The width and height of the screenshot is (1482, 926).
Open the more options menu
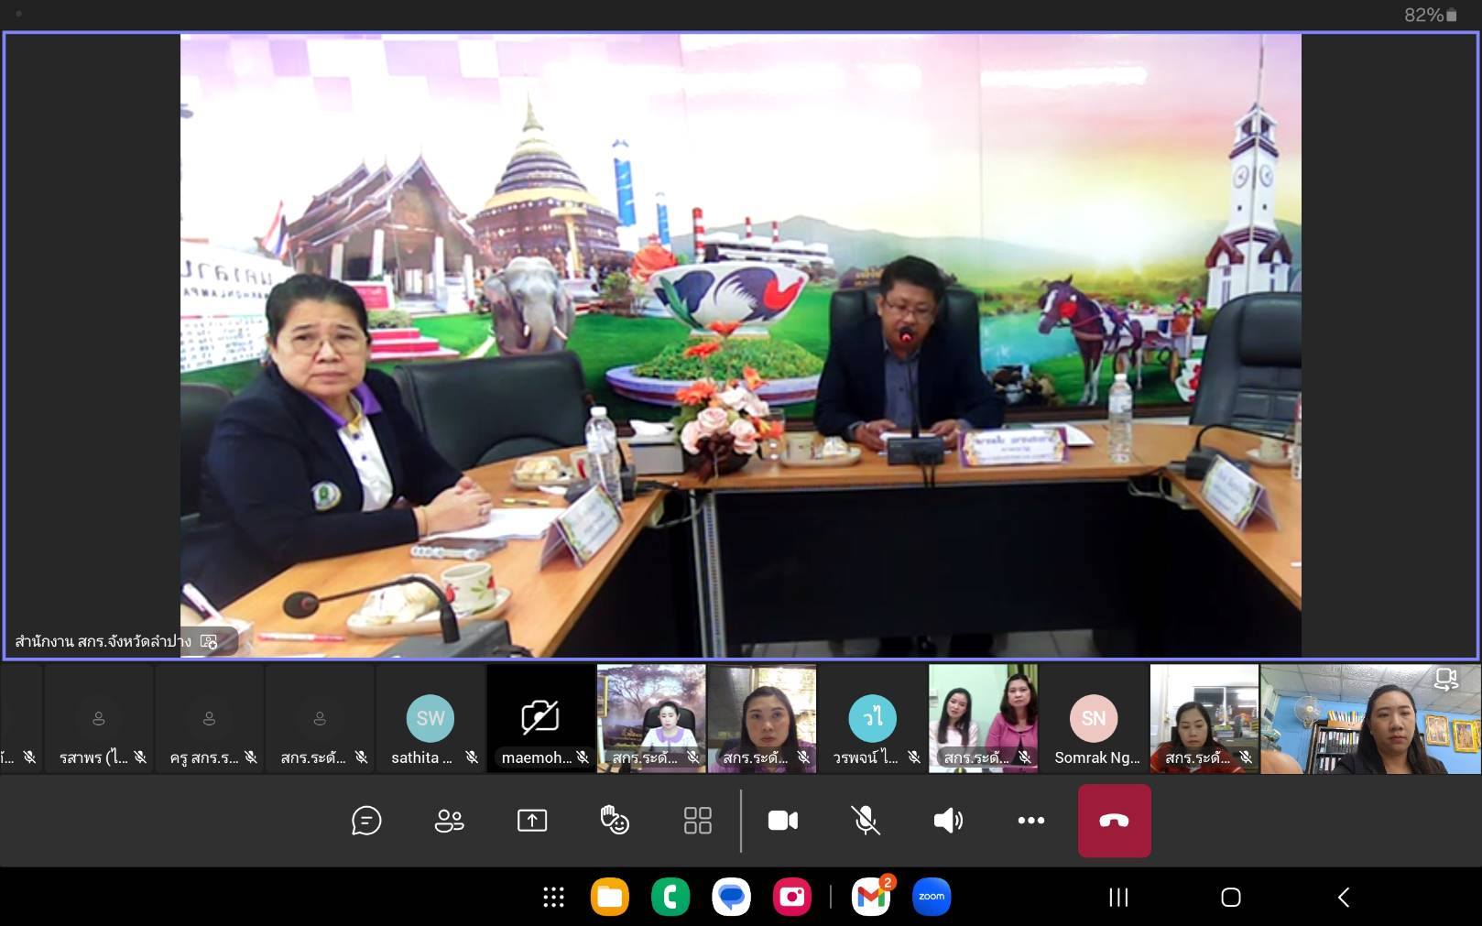pos(1030,821)
